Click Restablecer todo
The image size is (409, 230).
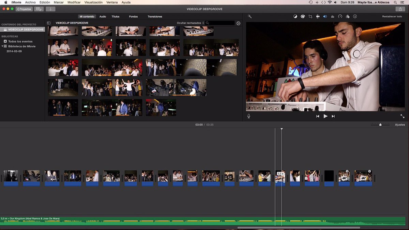pos(392,16)
